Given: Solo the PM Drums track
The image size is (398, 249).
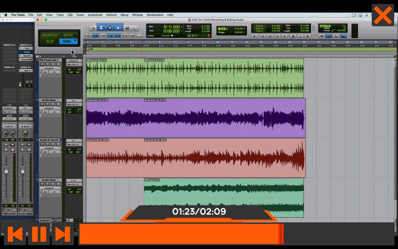Looking at the screenshot, I should click(53, 64).
